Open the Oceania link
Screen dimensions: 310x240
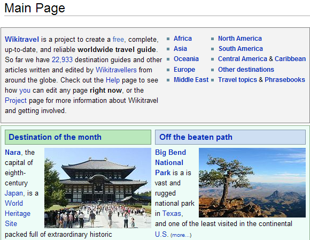coord(186,59)
